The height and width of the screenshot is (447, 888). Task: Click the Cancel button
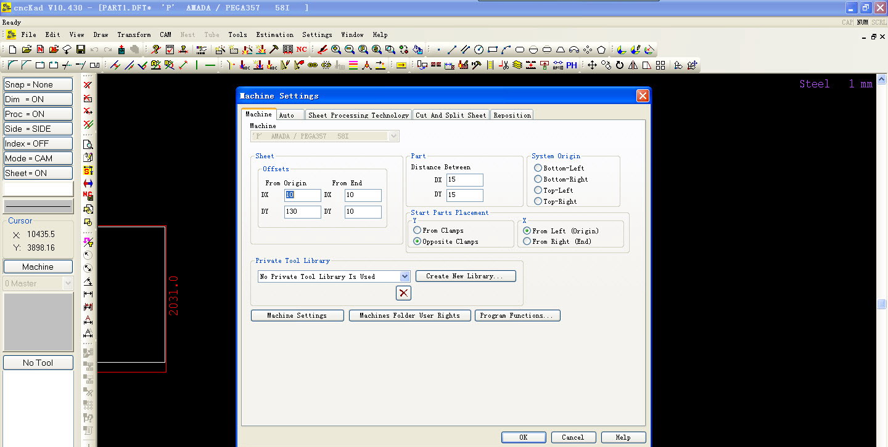[x=573, y=437]
